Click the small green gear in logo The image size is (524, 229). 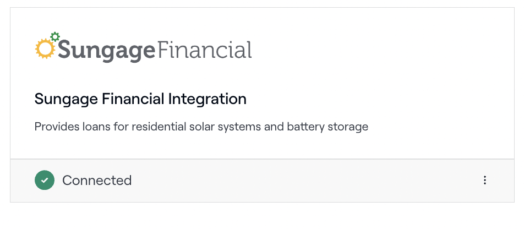(55, 37)
